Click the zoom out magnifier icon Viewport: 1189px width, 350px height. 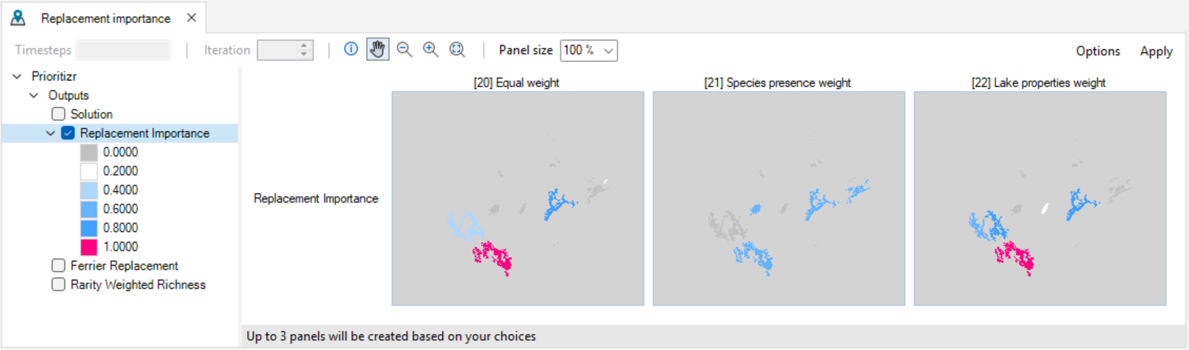point(404,49)
